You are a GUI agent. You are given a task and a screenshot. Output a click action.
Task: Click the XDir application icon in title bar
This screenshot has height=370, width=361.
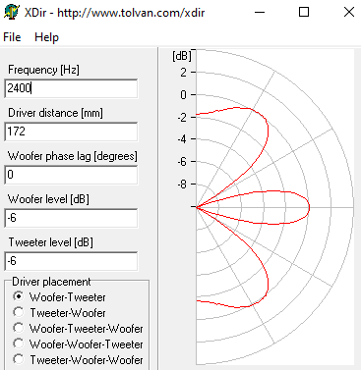coord(12,12)
